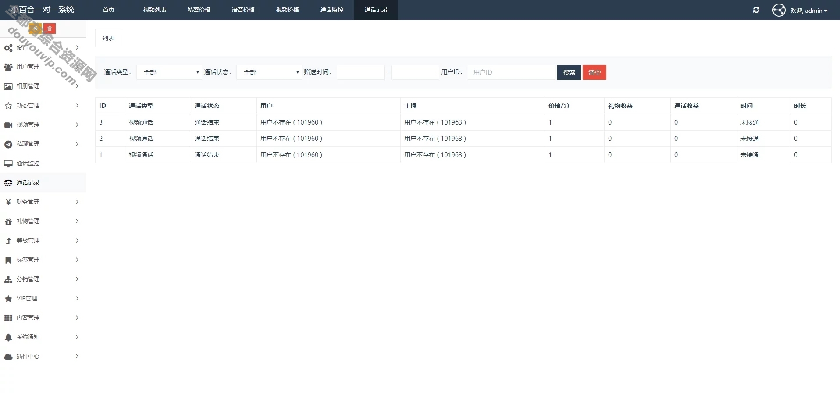Click the 分销管理 sitemap icon
This screenshot has height=393, width=840.
[x=8, y=279]
